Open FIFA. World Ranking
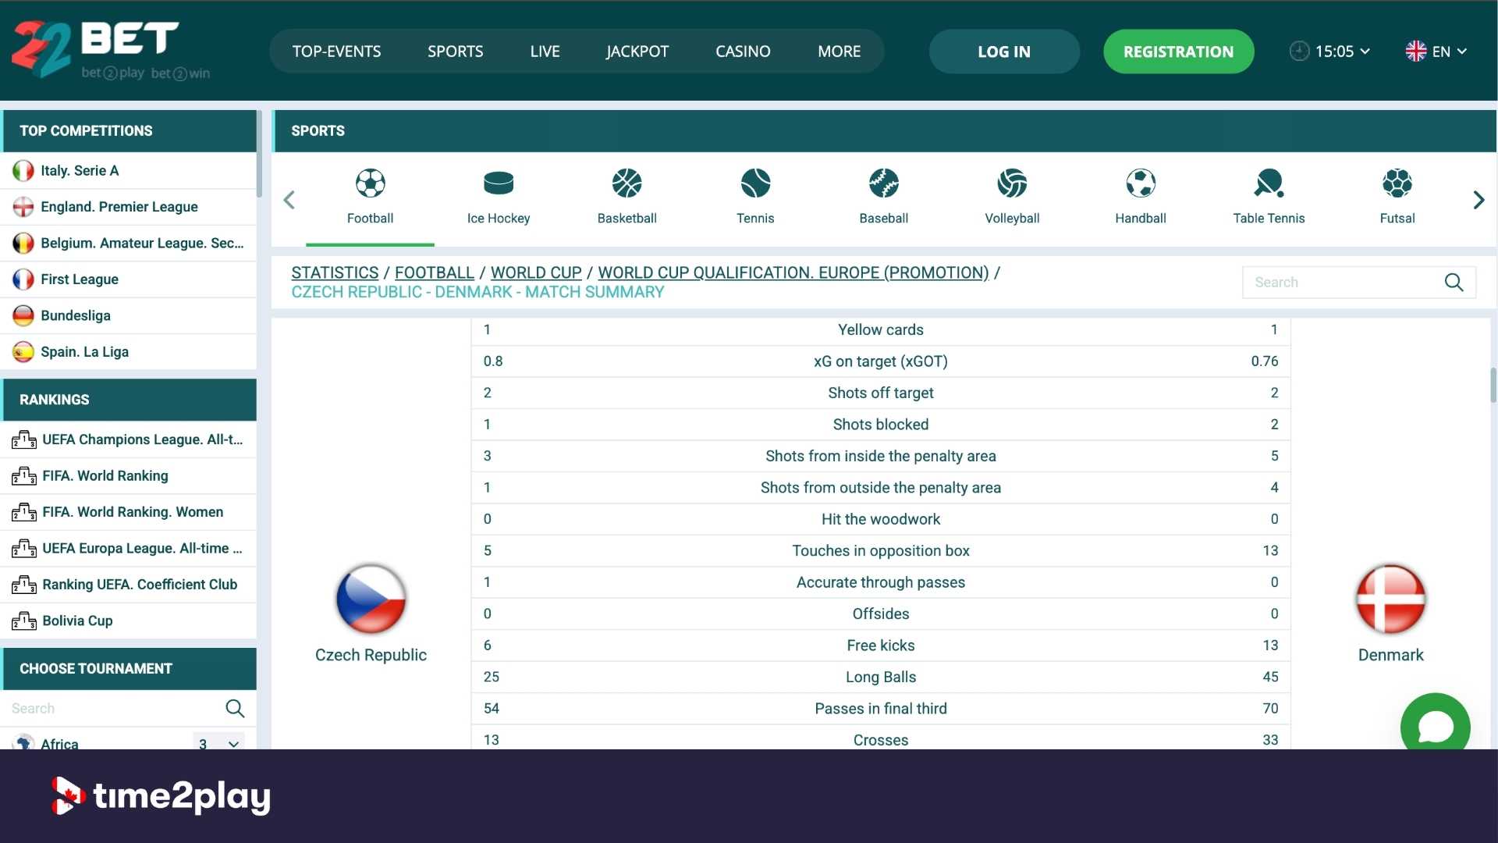The width and height of the screenshot is (1498, 843). pyautogui.click(x=129, y=475)
